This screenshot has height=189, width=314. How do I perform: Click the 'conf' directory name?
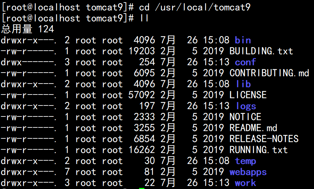point(245,62)
